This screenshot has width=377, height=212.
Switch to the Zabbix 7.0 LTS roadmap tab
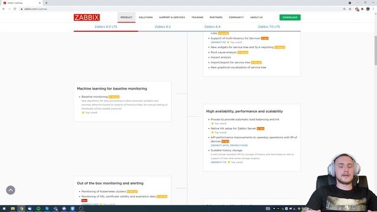[x=269, y=26]
